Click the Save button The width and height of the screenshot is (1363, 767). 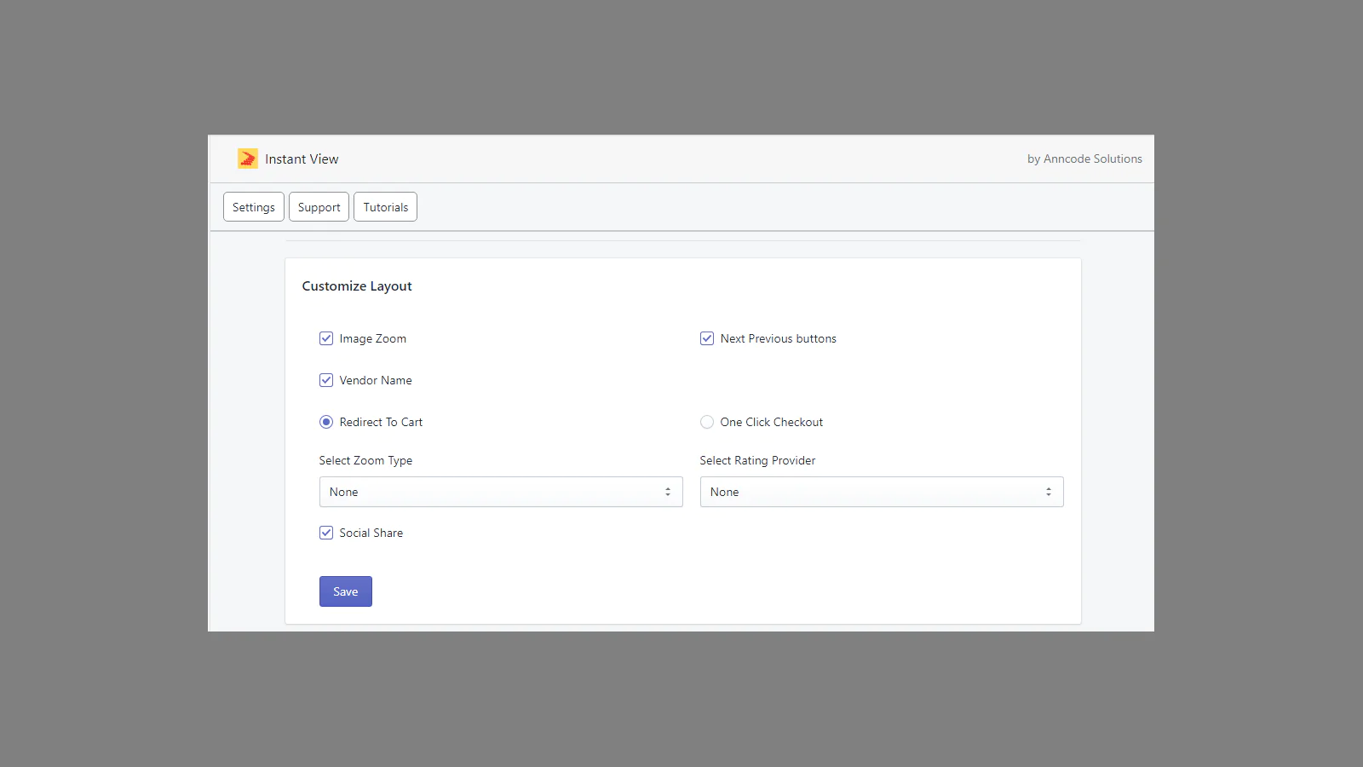tap(346, 591)
